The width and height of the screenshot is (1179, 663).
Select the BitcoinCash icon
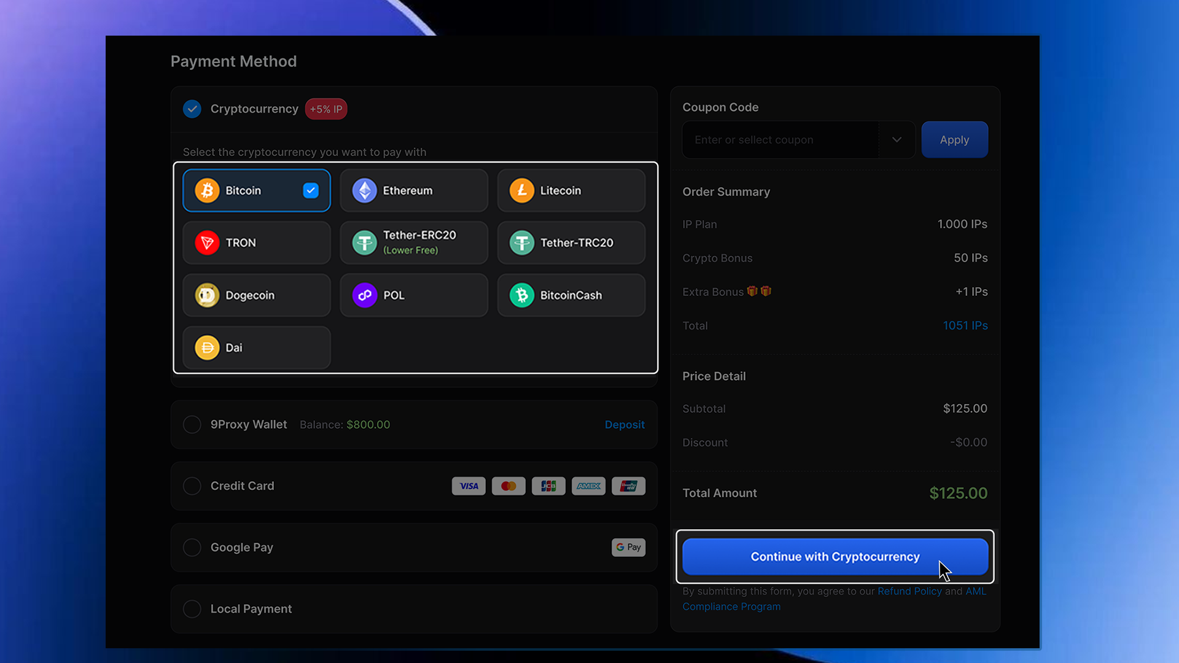click(521, 295)
